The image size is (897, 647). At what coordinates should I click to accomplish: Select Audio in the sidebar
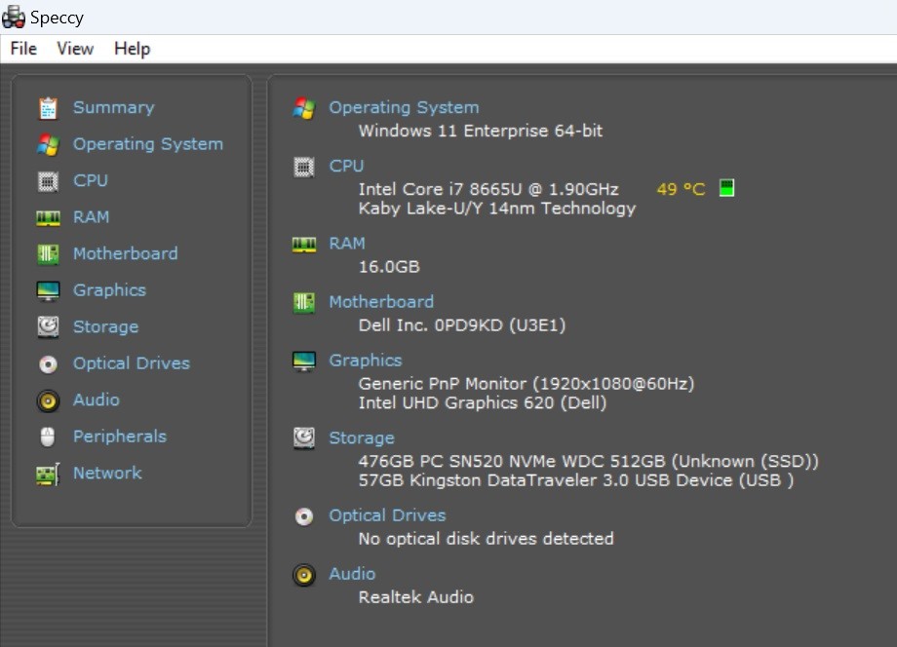97,400
